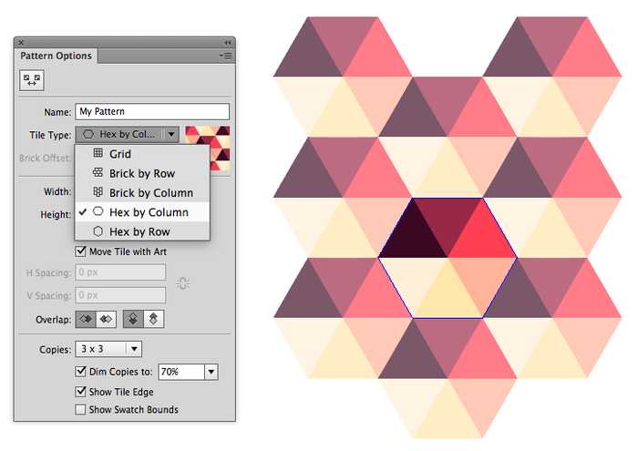The height and width of the screenshot is (451, 638).
Task: Collapse the panel using double-arrow icon
Action: tap(227, 43)
